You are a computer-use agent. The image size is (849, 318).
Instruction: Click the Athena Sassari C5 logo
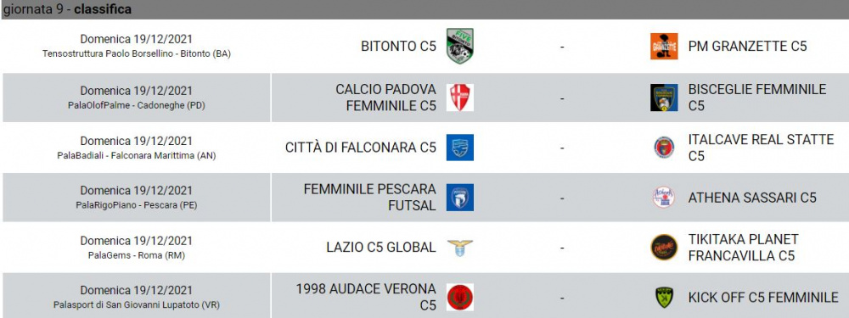[x=664, y=198]
